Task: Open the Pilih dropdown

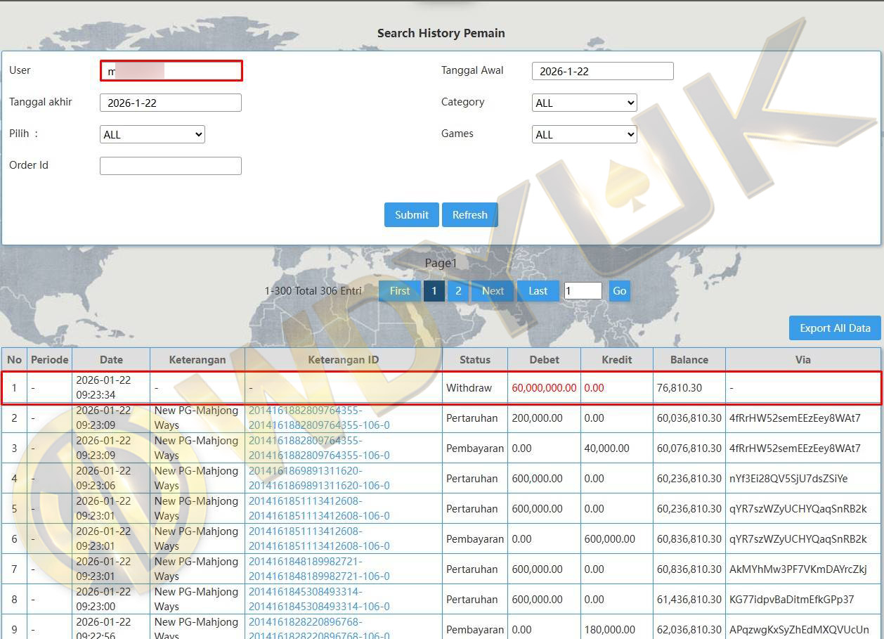Action: [152, 134]
